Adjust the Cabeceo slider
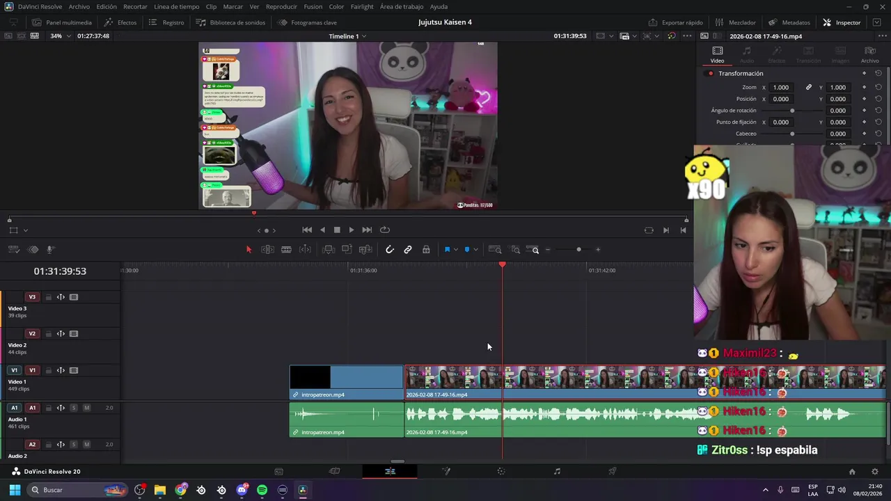 coord(792,134)
